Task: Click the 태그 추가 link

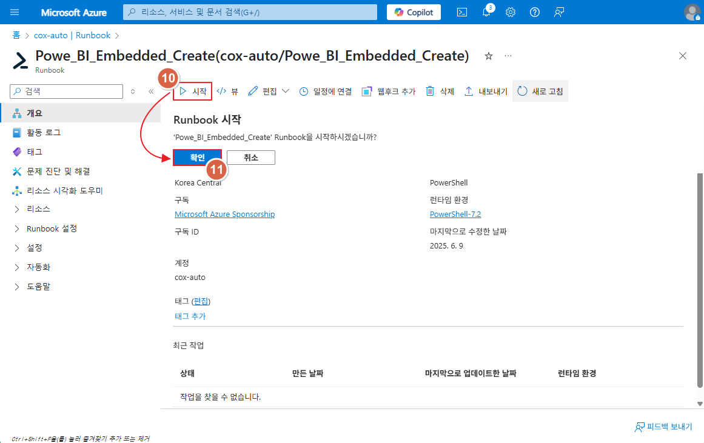Action: tap(190, 316)
